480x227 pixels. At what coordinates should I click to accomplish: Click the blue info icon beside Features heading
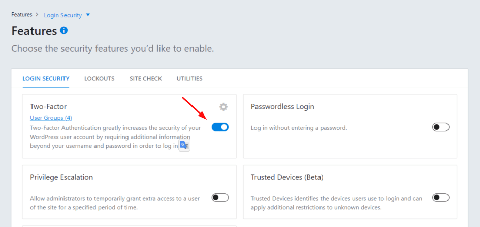[x=63, y=30]
